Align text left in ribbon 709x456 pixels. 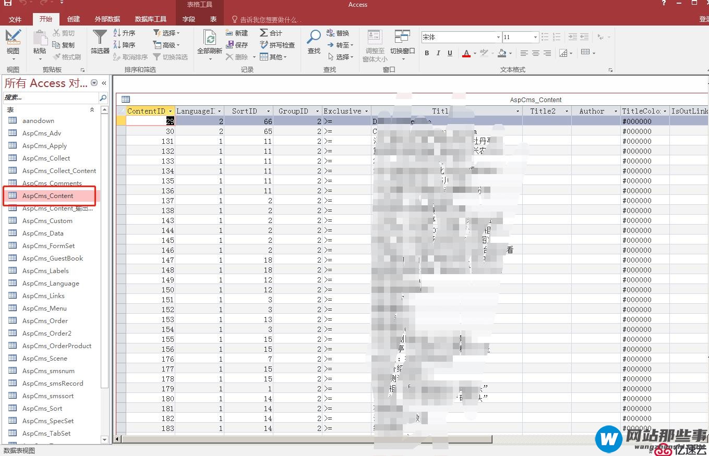tap(524, 53)
